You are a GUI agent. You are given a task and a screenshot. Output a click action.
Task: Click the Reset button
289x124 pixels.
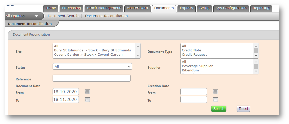point(243,109)
